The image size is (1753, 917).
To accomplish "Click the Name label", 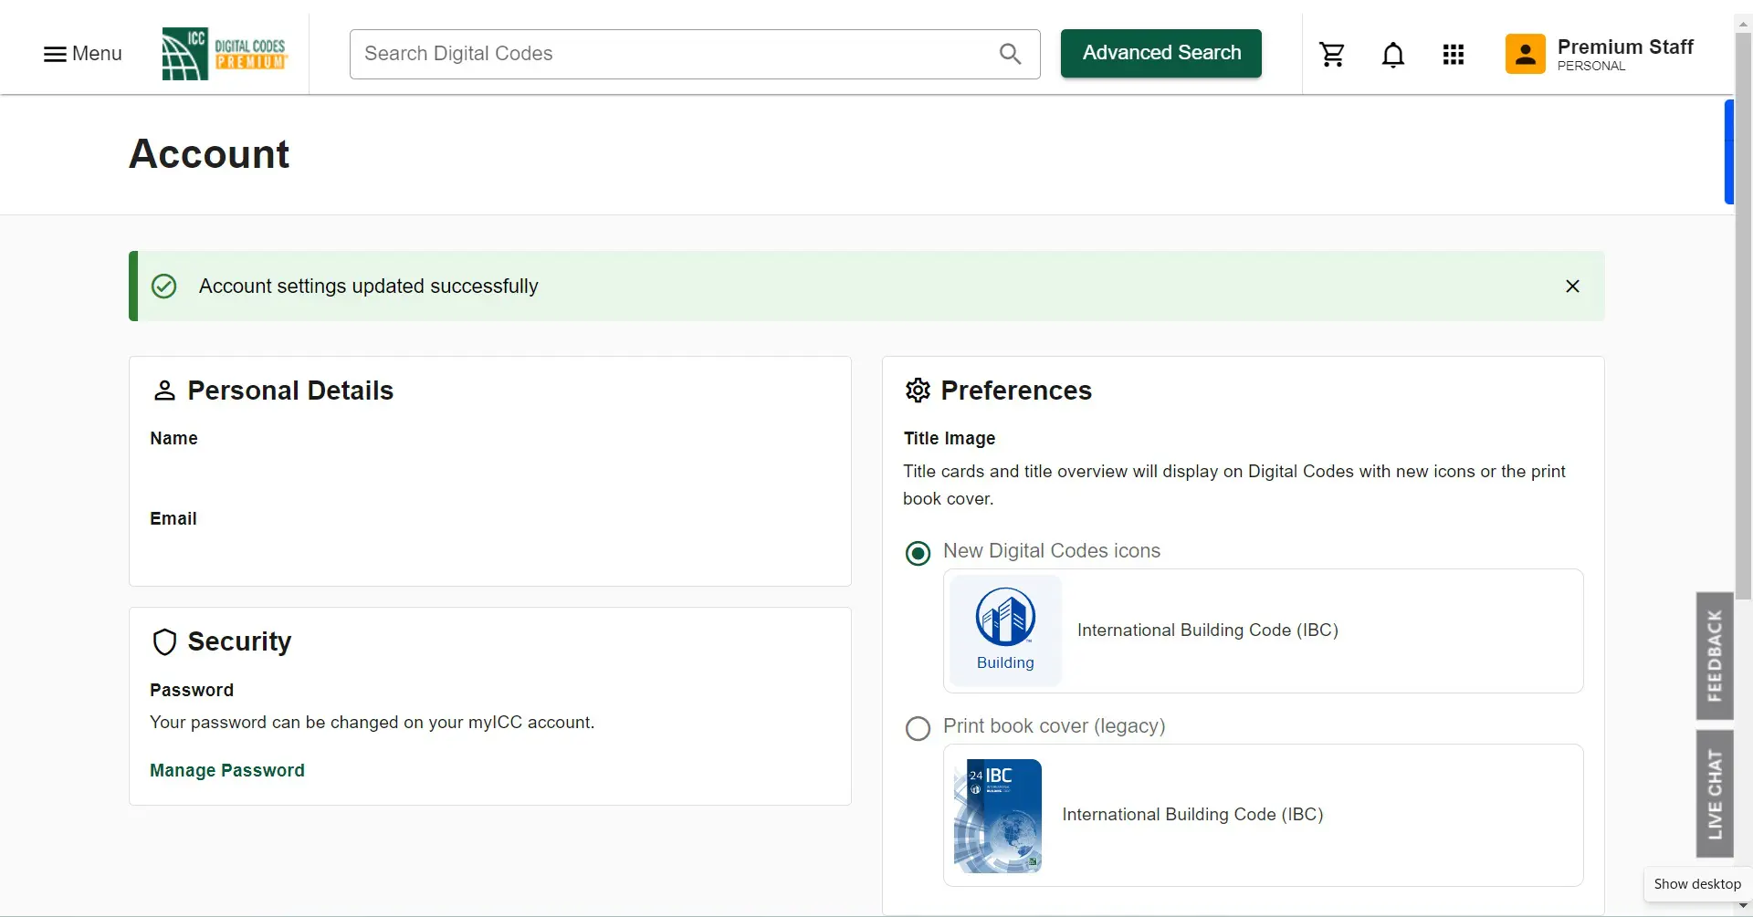I will pos(173,439).
